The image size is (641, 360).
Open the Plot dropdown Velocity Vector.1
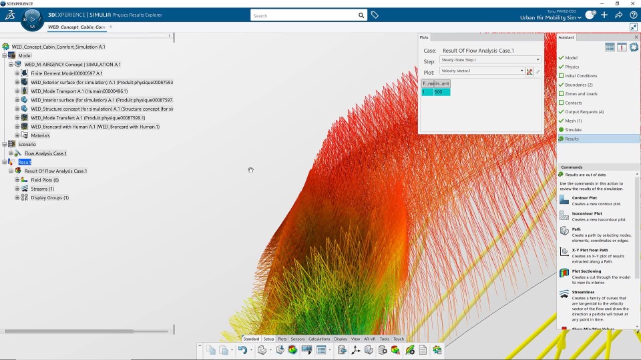tap(482, 71)
